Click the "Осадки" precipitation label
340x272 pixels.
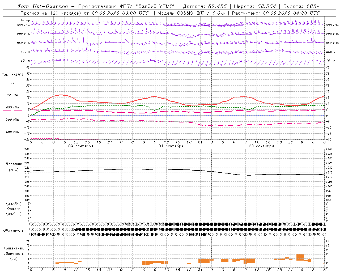tap(14, 209)
